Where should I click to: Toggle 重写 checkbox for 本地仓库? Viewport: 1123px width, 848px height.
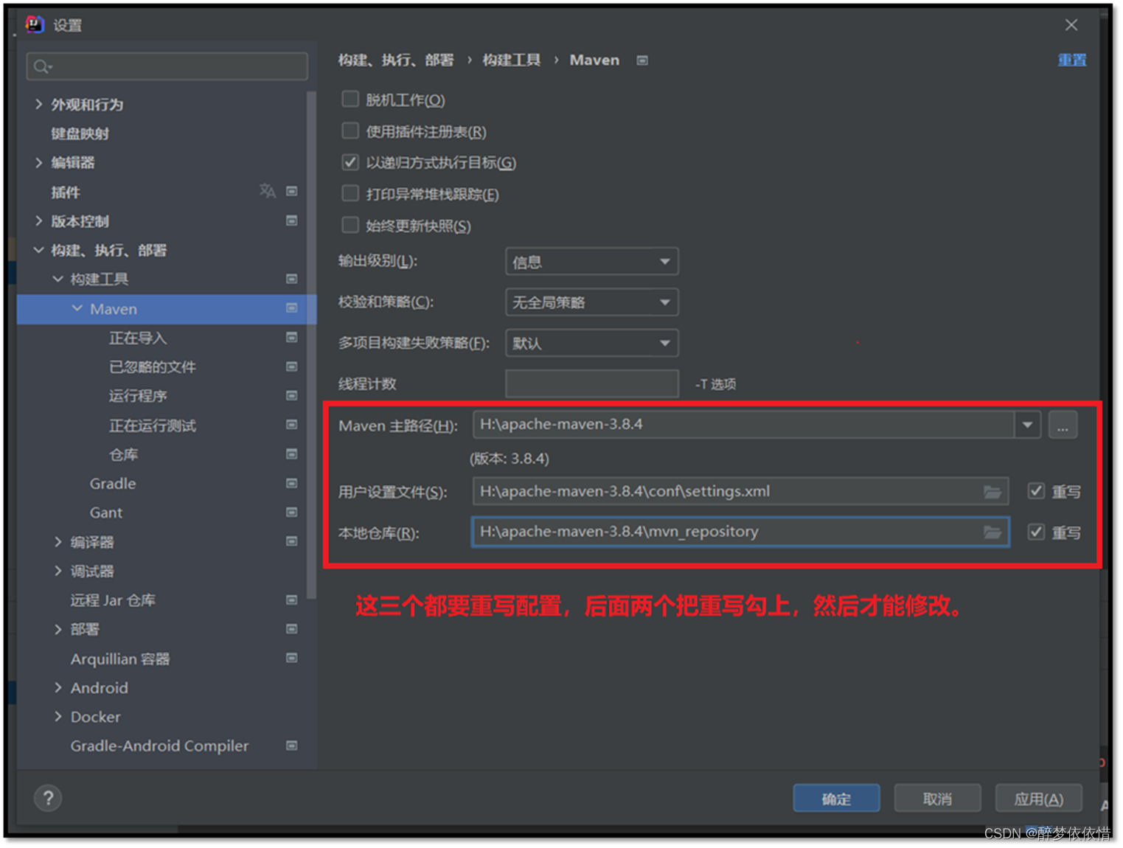pos(1036,532)
